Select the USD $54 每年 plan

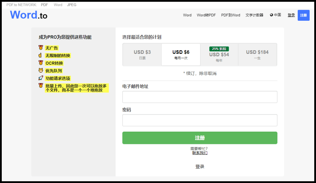tap(219, 55)
